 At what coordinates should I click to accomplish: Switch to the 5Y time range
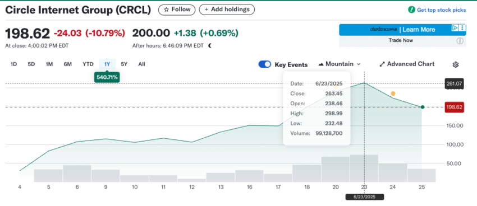tap(124, 64)
